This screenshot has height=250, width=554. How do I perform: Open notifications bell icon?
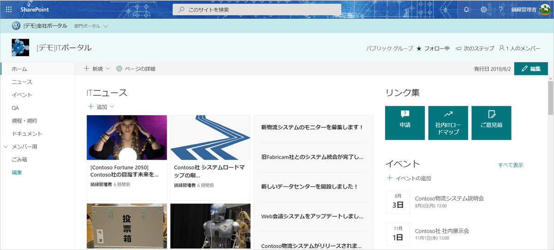click(x=466, y=9)
